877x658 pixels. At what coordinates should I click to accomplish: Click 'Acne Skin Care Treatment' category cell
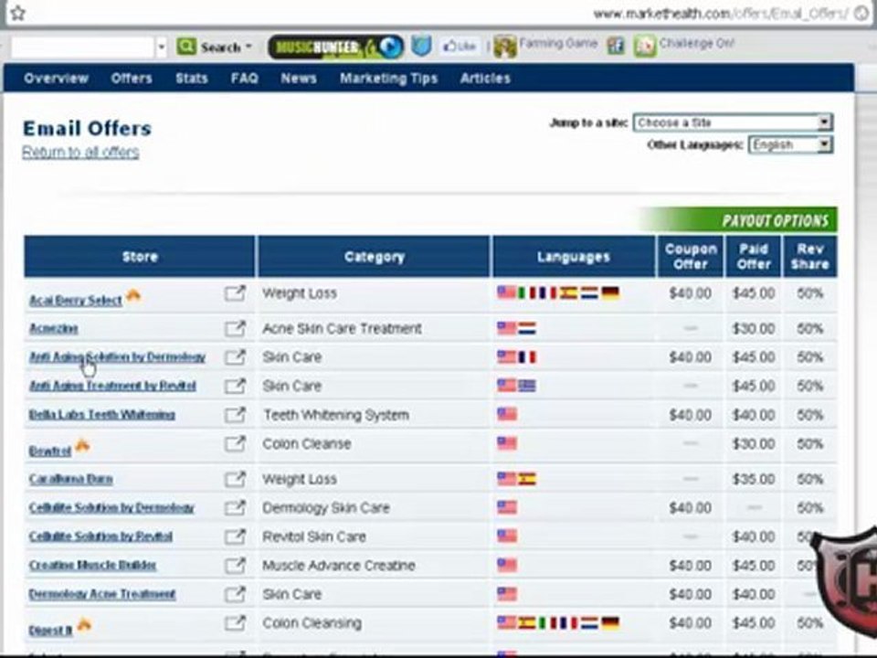click(x=342, y=328)
